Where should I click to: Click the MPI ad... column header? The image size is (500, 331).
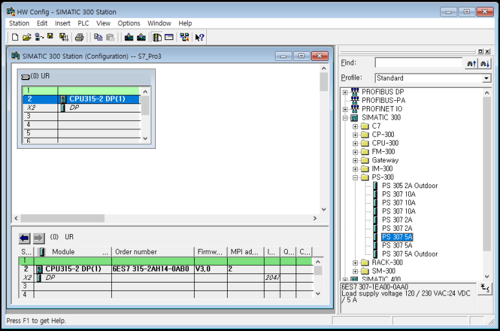tap(246, 252)
